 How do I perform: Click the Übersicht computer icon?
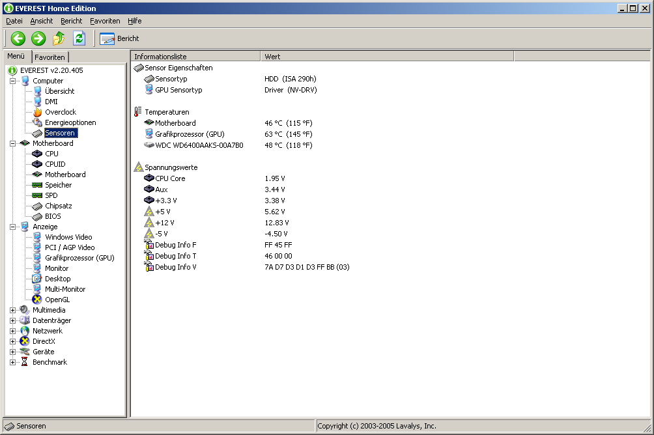[x=38, y=91]
